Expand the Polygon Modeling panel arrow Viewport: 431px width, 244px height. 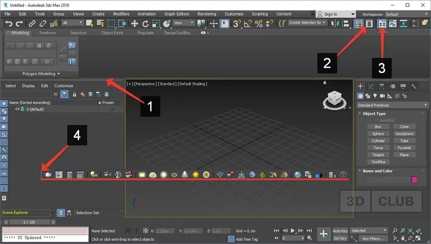pos(59,74)
